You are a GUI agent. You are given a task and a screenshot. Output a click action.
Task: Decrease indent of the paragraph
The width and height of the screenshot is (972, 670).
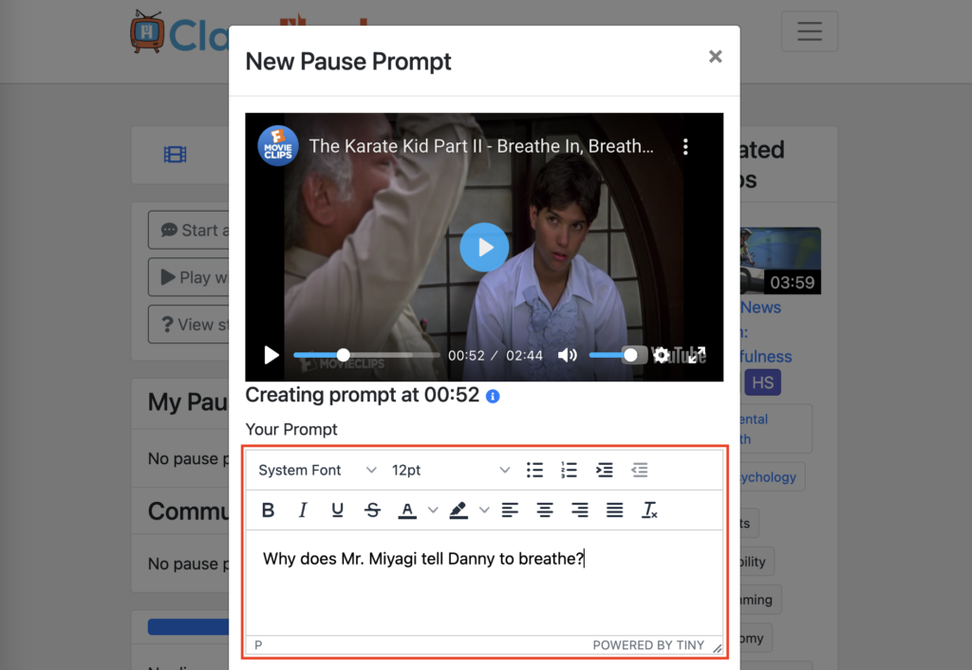[x=639, y=471]
